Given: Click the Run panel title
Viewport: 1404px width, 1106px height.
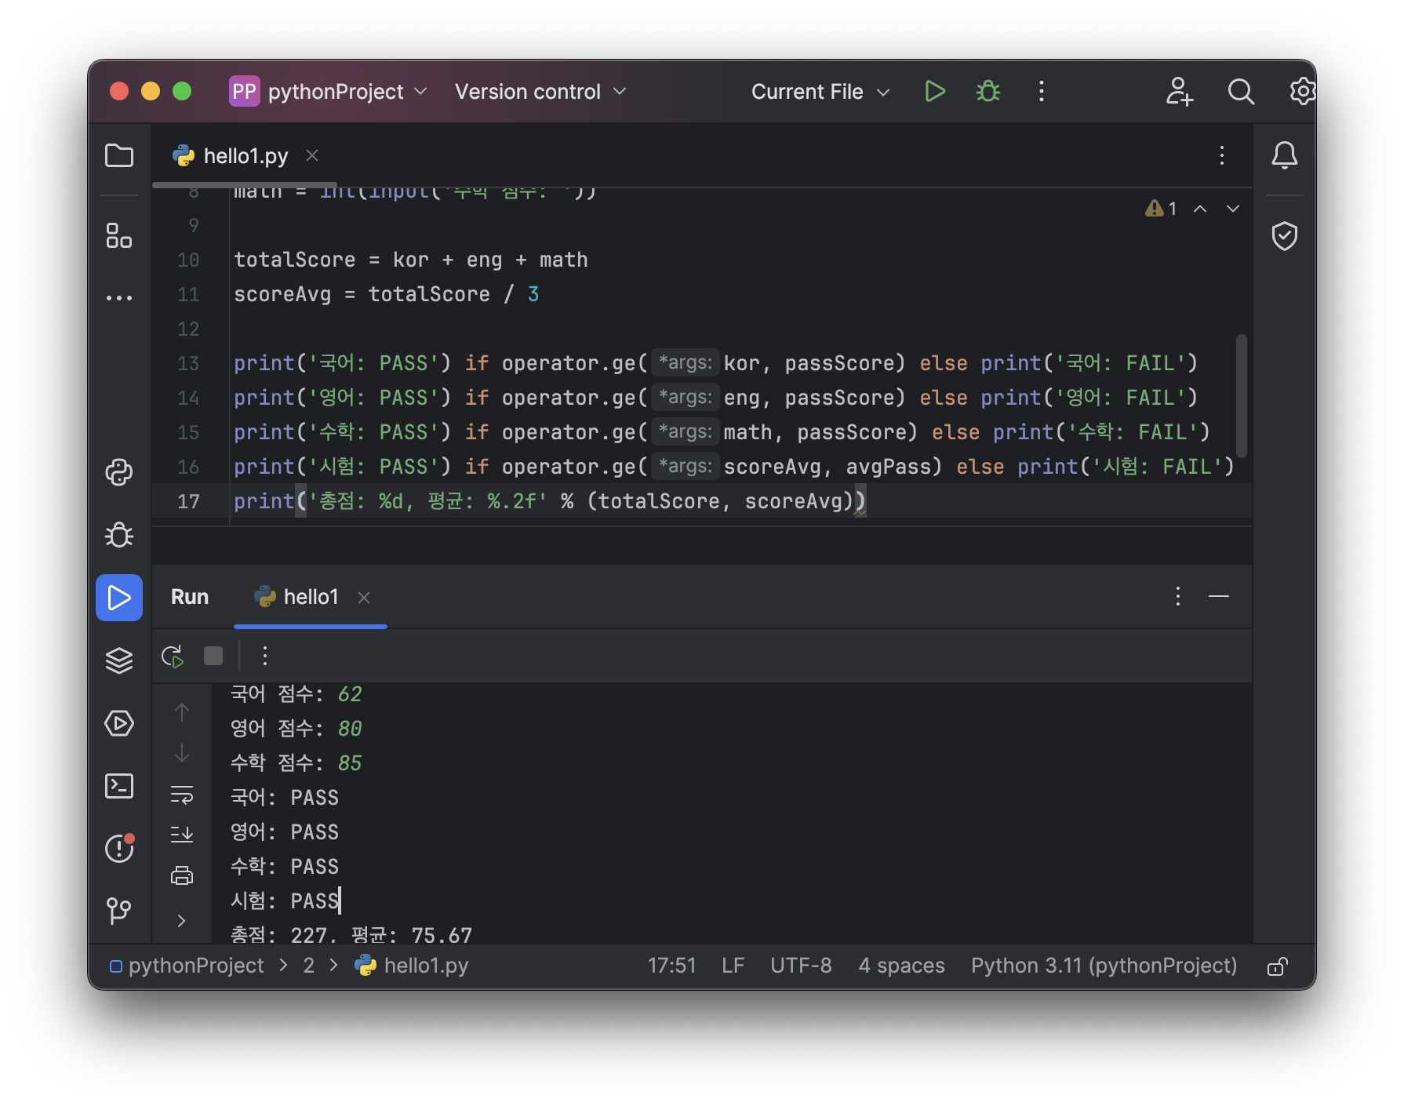Looking at the screenshot, I should coord(190,597).
